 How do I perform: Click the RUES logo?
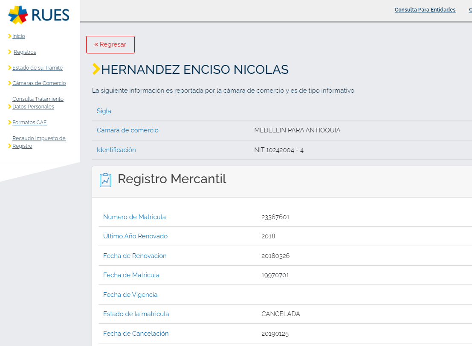39,15
